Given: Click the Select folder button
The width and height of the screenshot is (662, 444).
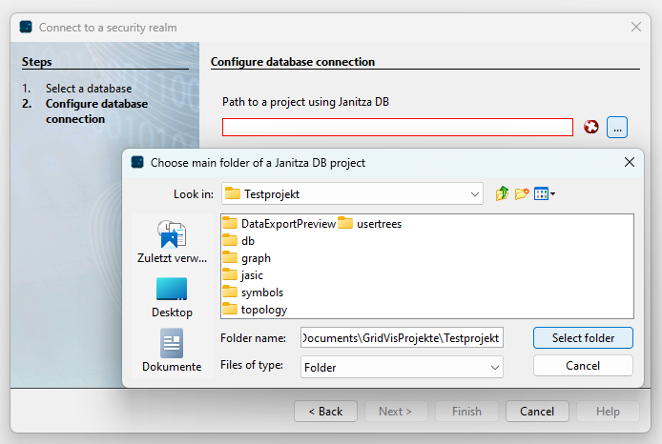Looking at the screenshot, I should 582,338.
